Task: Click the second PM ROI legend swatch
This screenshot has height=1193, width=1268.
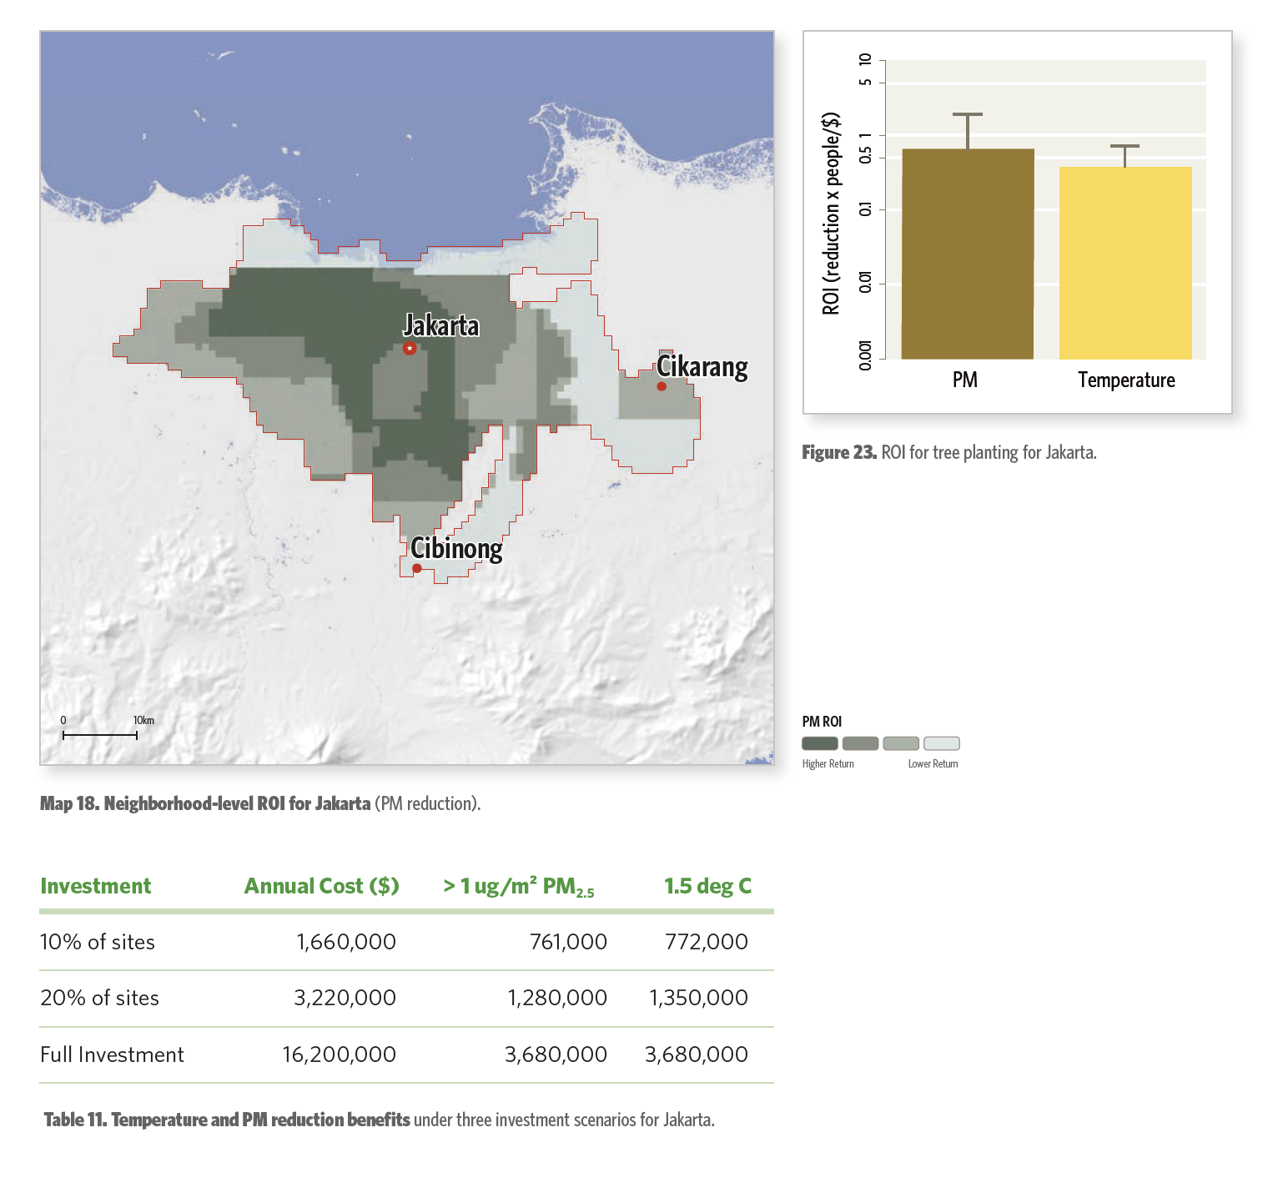Action: [860, 743]
